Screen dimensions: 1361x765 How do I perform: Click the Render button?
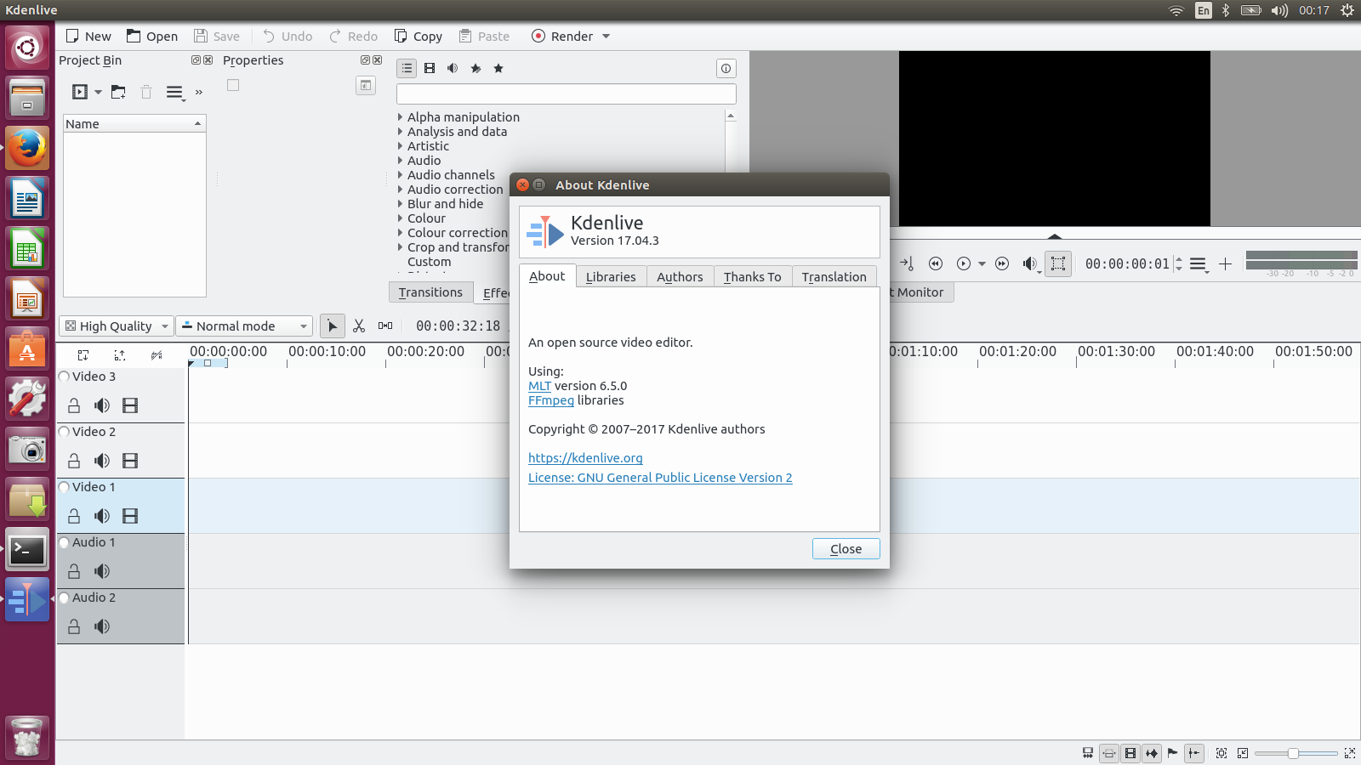[x=561, y=37]
